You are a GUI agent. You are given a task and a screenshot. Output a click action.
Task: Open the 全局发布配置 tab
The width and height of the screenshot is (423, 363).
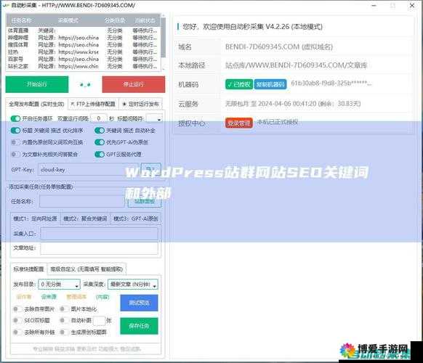click(x=36, y=104)
